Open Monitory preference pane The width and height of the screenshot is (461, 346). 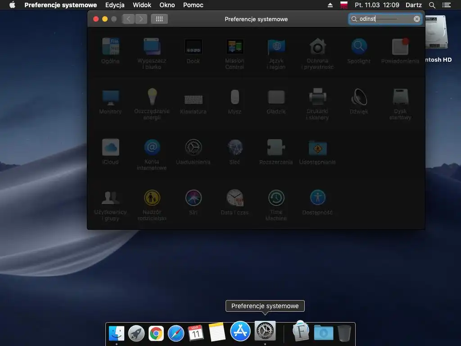pyautogui.click(x=110, y=101)
